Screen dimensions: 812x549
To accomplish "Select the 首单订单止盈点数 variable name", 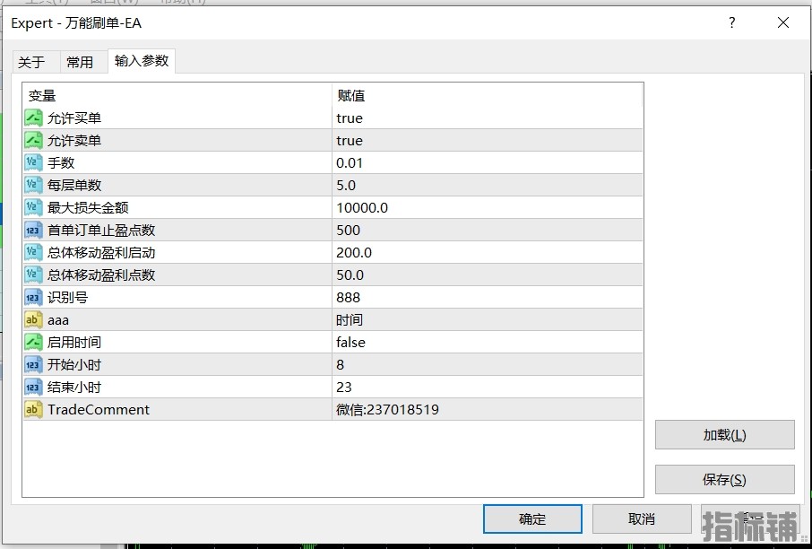I will 101,231.
